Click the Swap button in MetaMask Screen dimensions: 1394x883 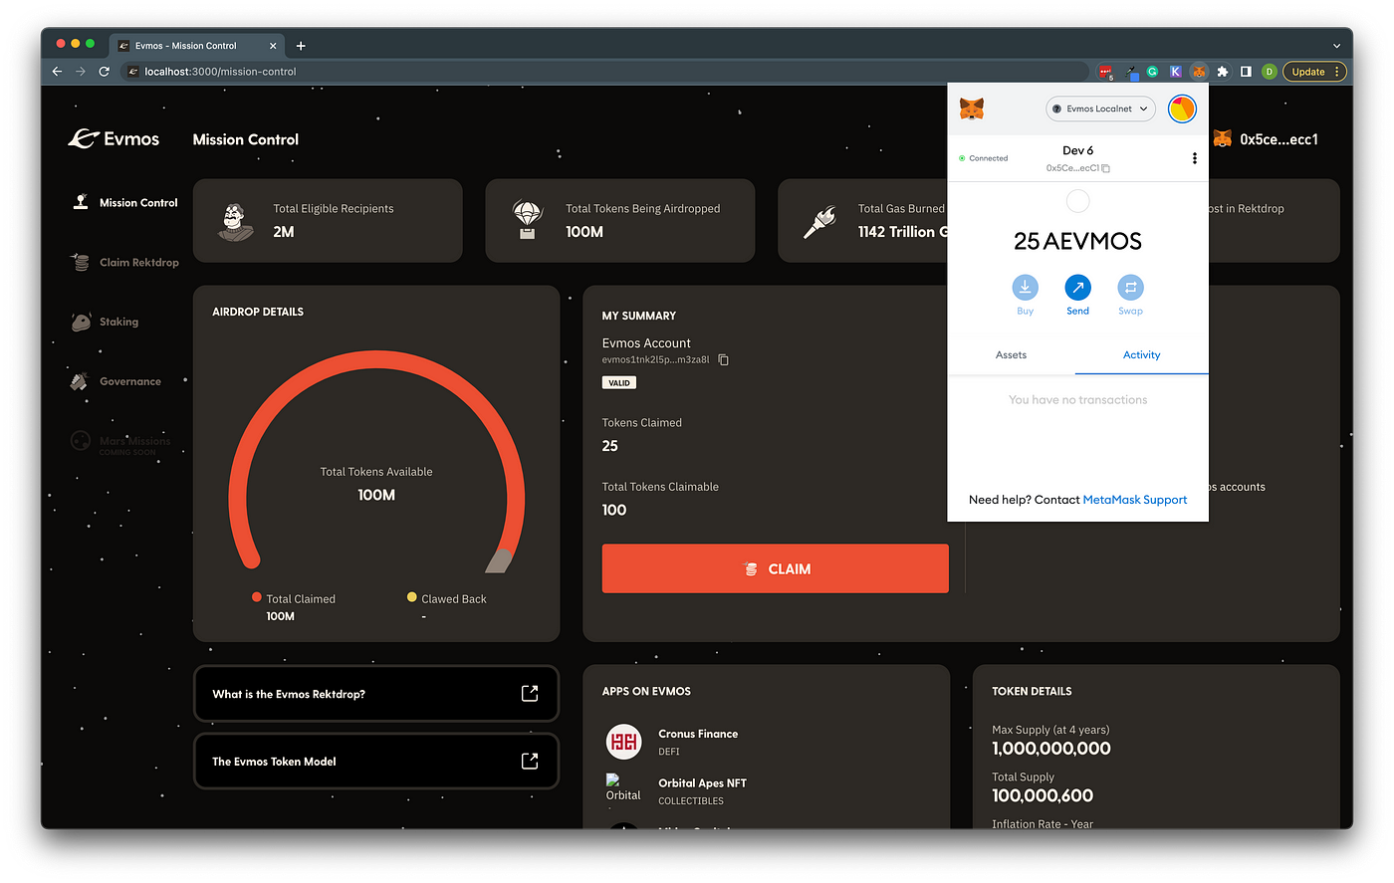(1130, 296)
